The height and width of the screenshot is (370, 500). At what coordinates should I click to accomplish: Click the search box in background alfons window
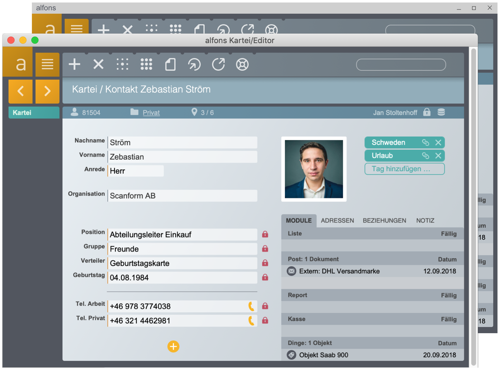click(430, 29)
